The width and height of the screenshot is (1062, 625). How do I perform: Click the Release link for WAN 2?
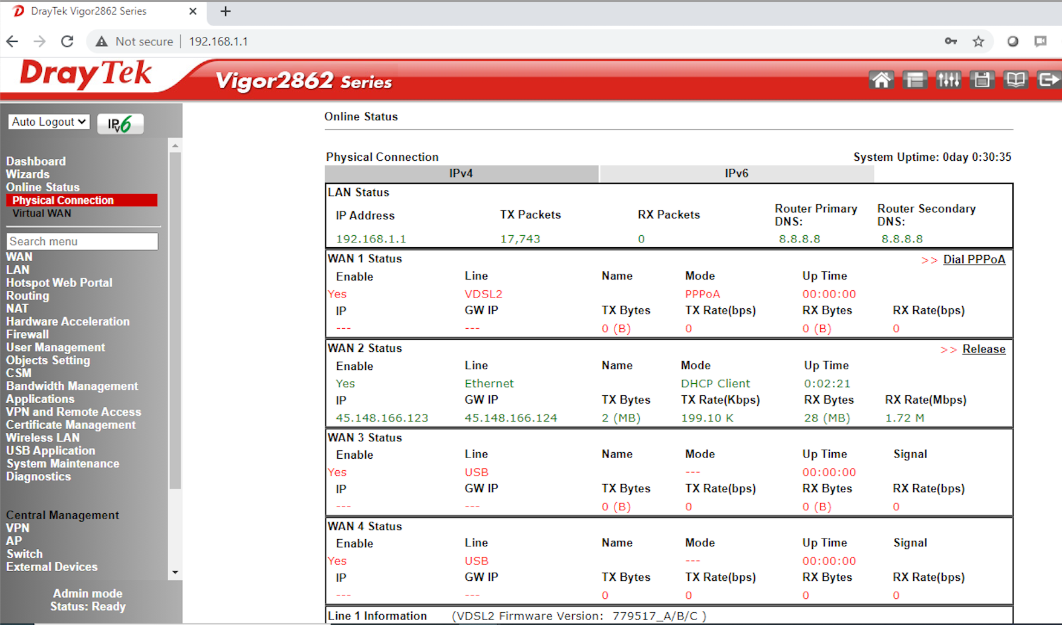[984, 349]
